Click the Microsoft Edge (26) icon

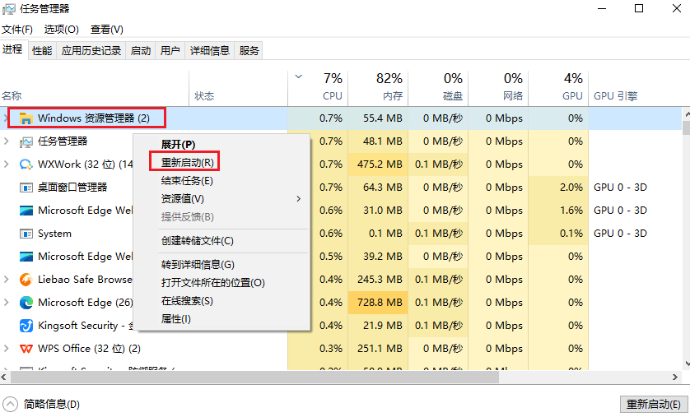(26, 303)
